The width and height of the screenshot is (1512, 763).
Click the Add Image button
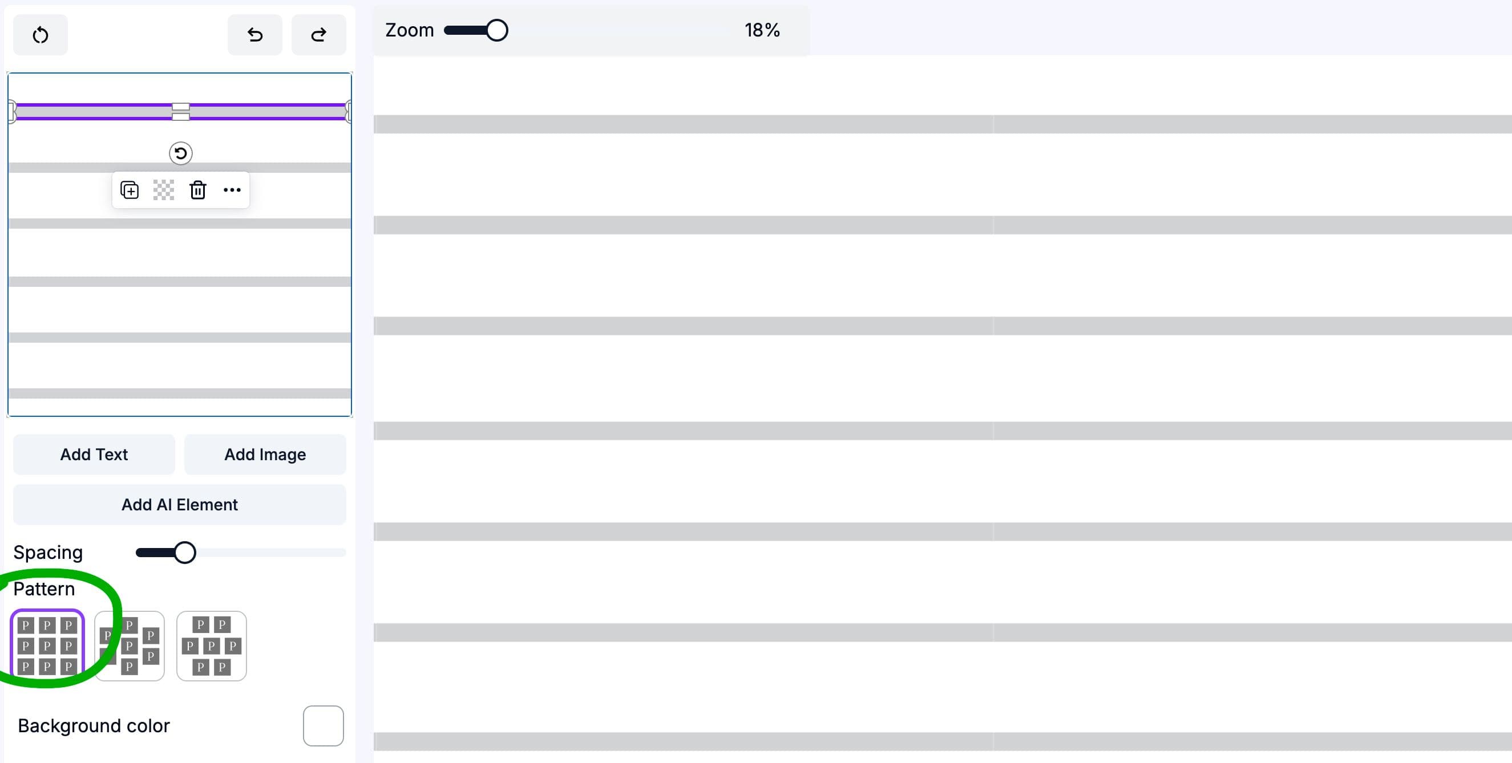point(265,454)
